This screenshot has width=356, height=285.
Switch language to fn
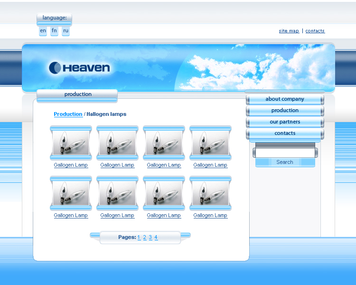[x=54, y=31]
